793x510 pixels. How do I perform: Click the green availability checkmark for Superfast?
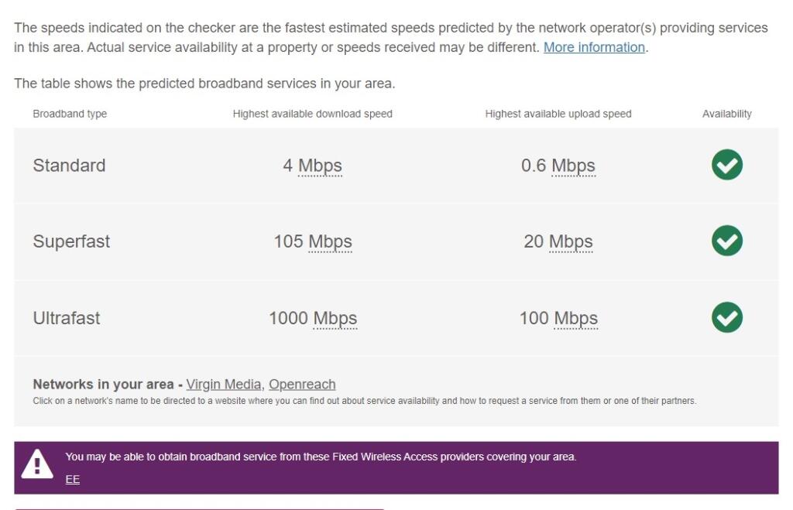click(726, 241)
